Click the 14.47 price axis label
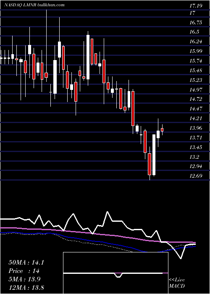This screenshot has width=210, height=294. 196,108
